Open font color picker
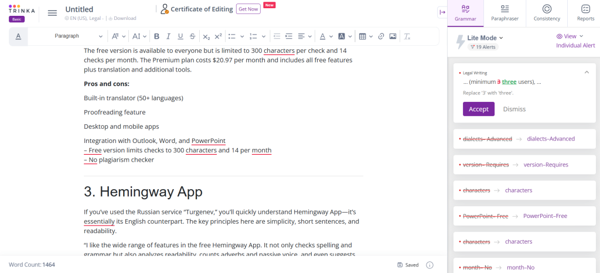This screenshot has height=273, width=600. click(326, 36)
